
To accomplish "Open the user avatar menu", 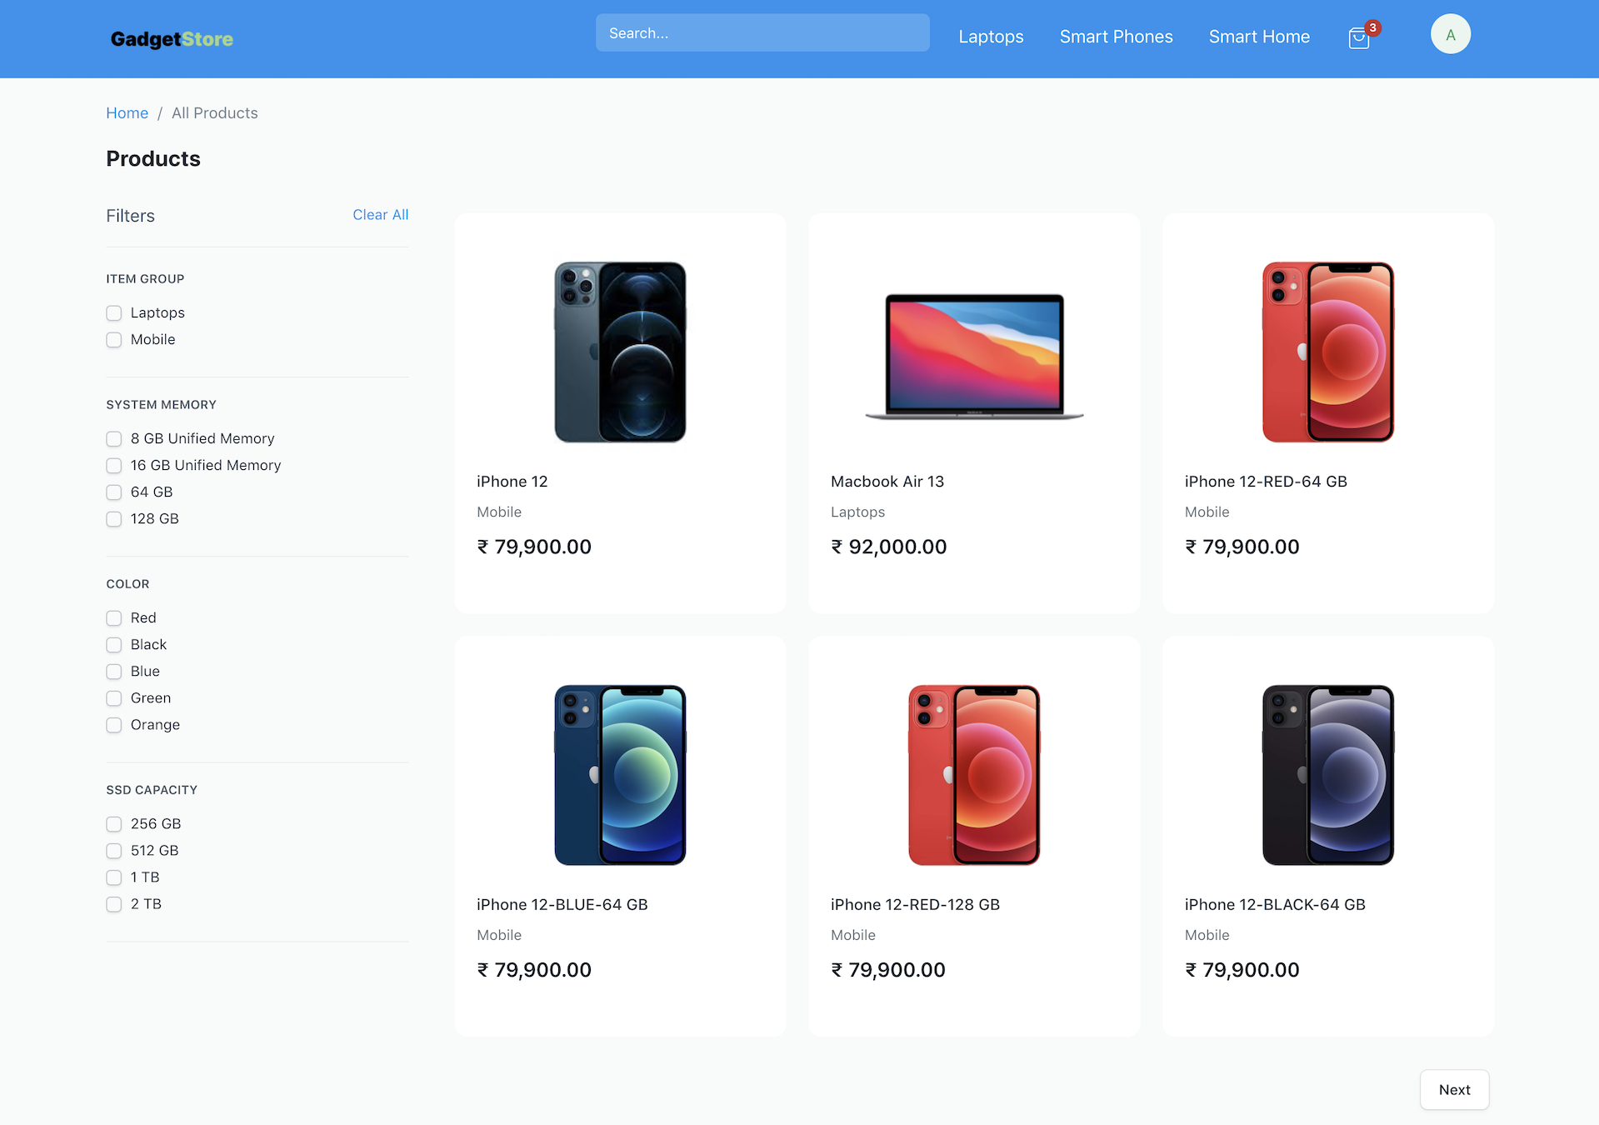I will coord(1450,35).
